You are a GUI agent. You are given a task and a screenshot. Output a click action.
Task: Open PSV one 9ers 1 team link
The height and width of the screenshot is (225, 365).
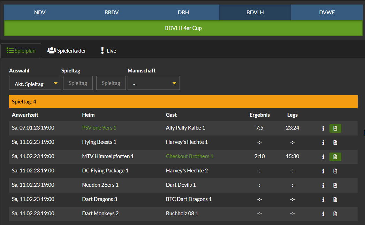click(99, 128)
